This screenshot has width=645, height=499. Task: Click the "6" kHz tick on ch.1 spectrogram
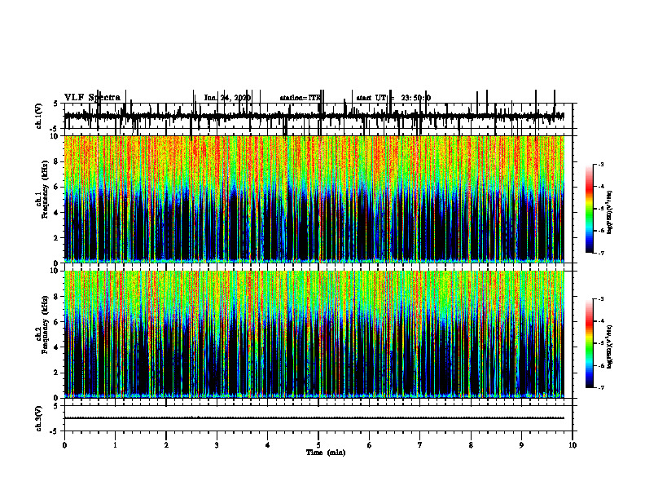tap(58, 187)
